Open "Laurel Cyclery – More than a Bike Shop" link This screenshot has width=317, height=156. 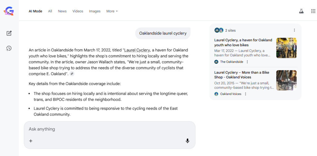coord(241,75)
